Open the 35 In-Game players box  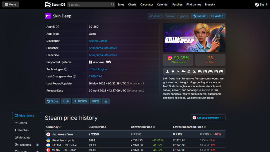pos(210,60)
